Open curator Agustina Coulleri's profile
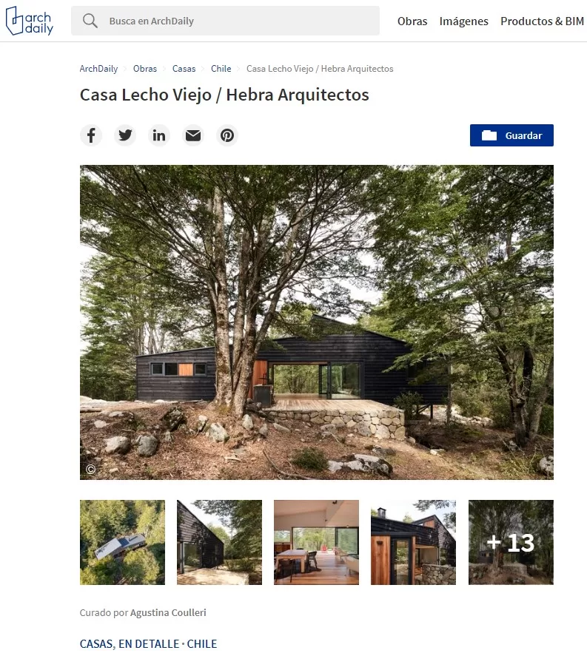The width and height of the screenshot is (587, 653). tap(168, 612)
